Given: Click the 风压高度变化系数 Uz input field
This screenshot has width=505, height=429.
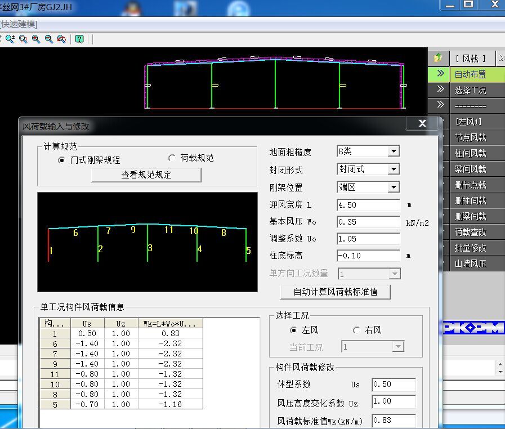Looking at the screenshot, I should [x=394, y=401].
